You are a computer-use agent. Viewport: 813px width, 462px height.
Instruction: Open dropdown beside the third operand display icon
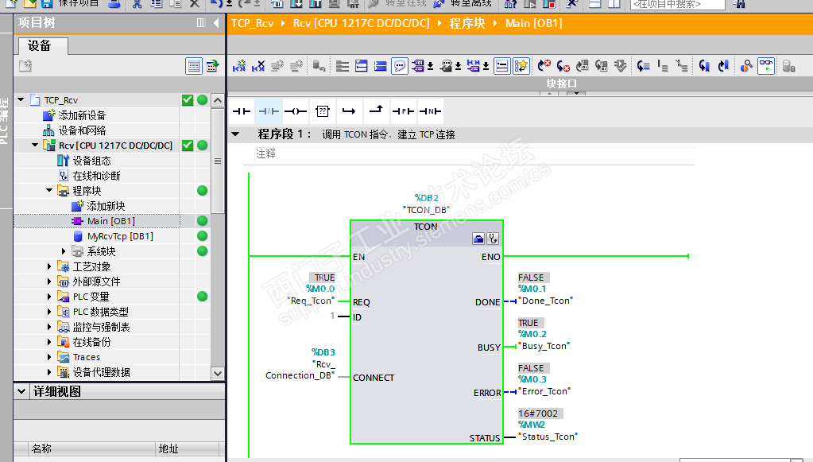486,66
